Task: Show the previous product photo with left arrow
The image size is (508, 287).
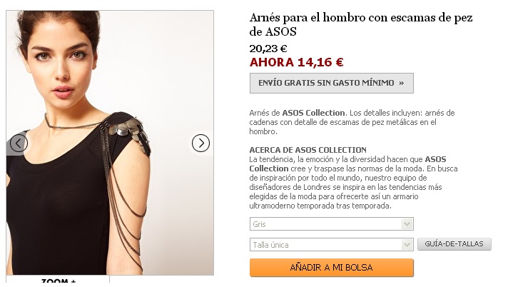Action: click(18, 143)
